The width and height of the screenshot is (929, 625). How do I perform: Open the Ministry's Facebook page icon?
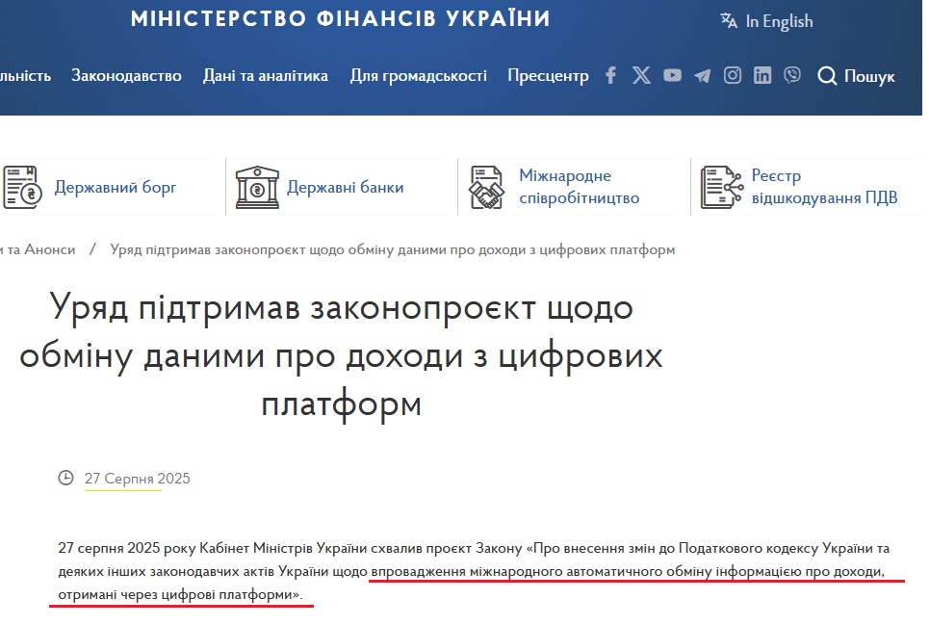click(x=610, y=74)
